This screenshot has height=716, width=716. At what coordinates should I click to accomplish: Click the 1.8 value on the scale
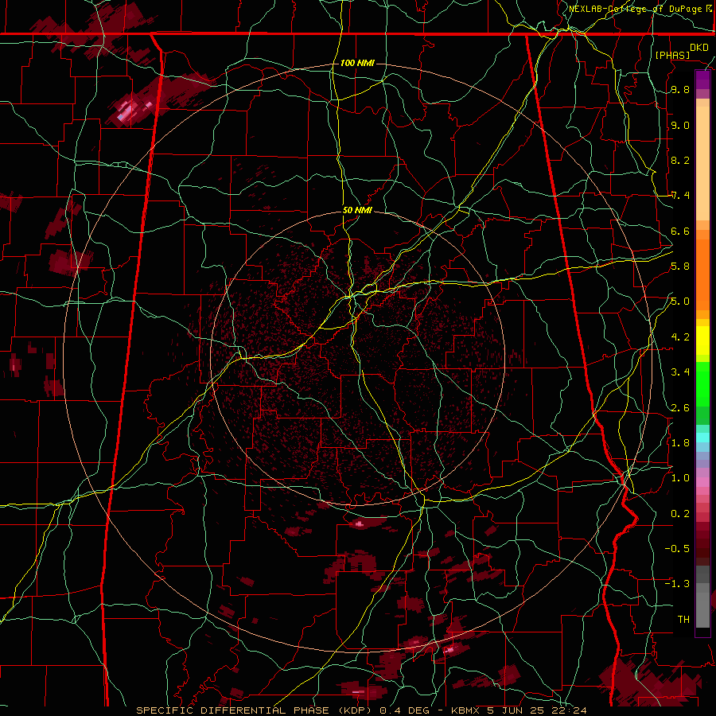coord(680,443)
